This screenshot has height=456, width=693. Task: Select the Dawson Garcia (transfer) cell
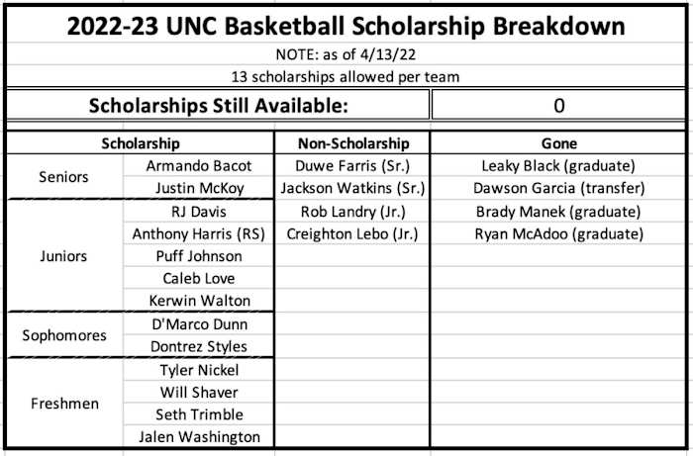pos(558,188)
